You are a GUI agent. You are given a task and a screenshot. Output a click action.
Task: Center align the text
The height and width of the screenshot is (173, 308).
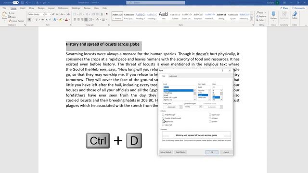click(78, 20)
